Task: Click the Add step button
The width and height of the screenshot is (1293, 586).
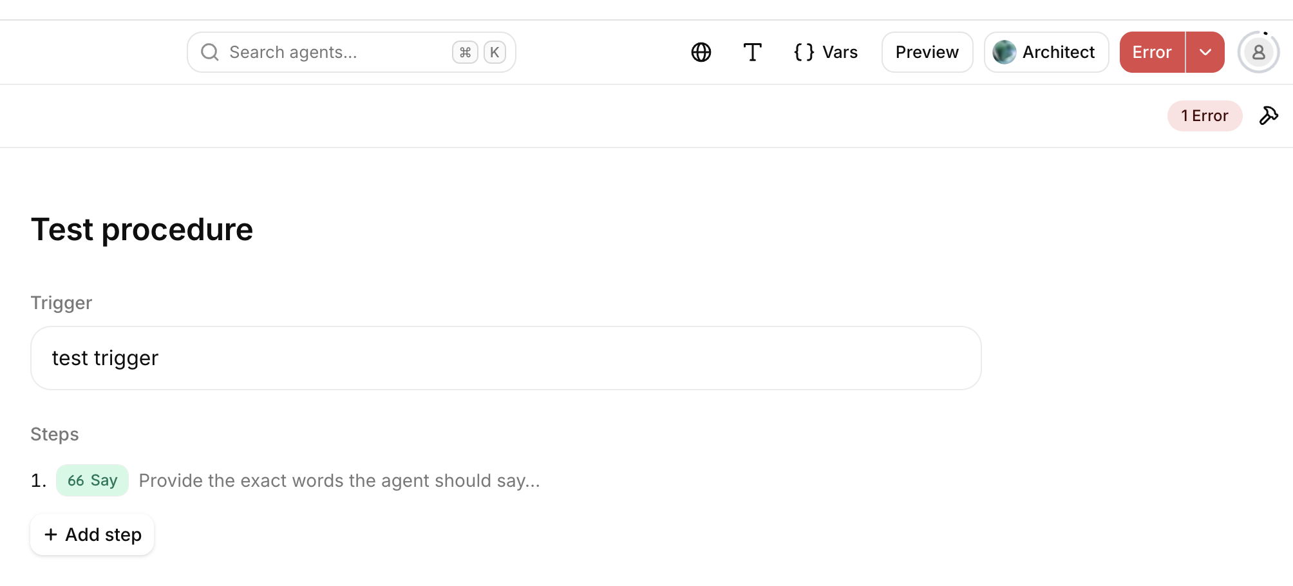Action: tap(92, 534)
